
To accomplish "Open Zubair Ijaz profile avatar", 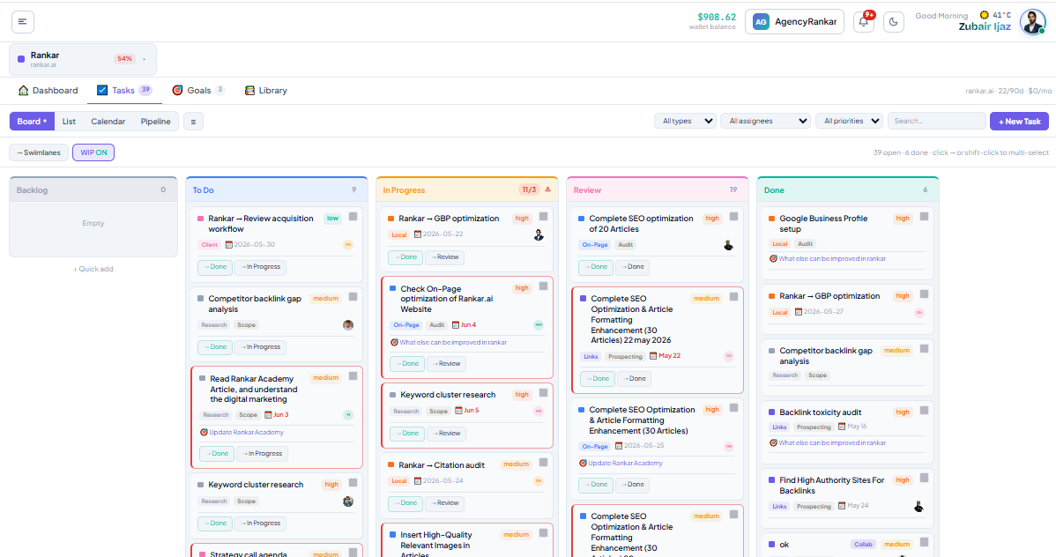I will [x=1032, y=21].
